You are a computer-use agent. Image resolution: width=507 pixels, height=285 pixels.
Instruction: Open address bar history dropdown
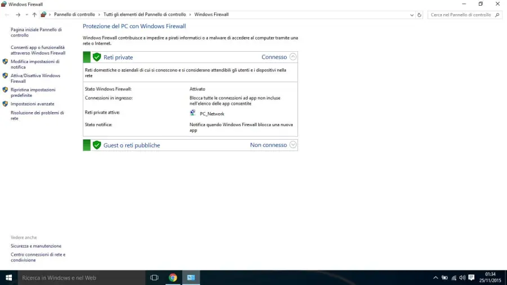click(x=412, y=15)
